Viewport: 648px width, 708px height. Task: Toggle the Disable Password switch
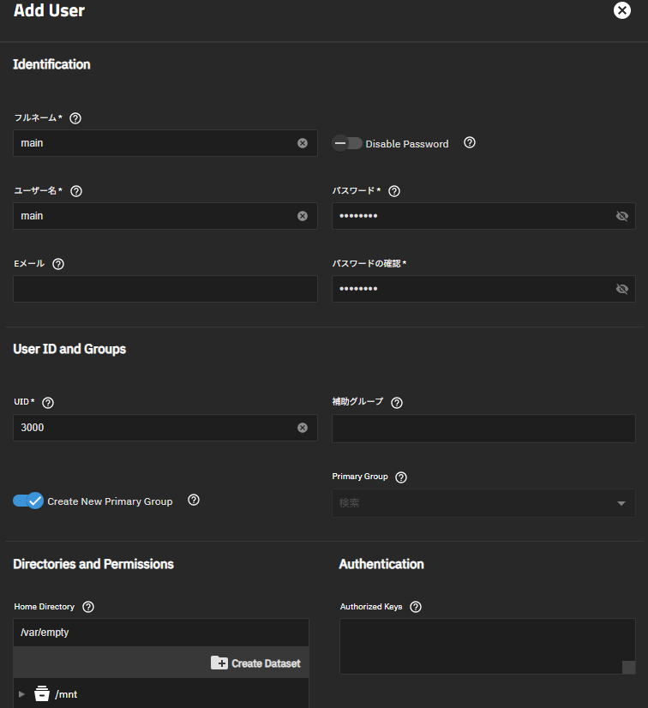347,143
